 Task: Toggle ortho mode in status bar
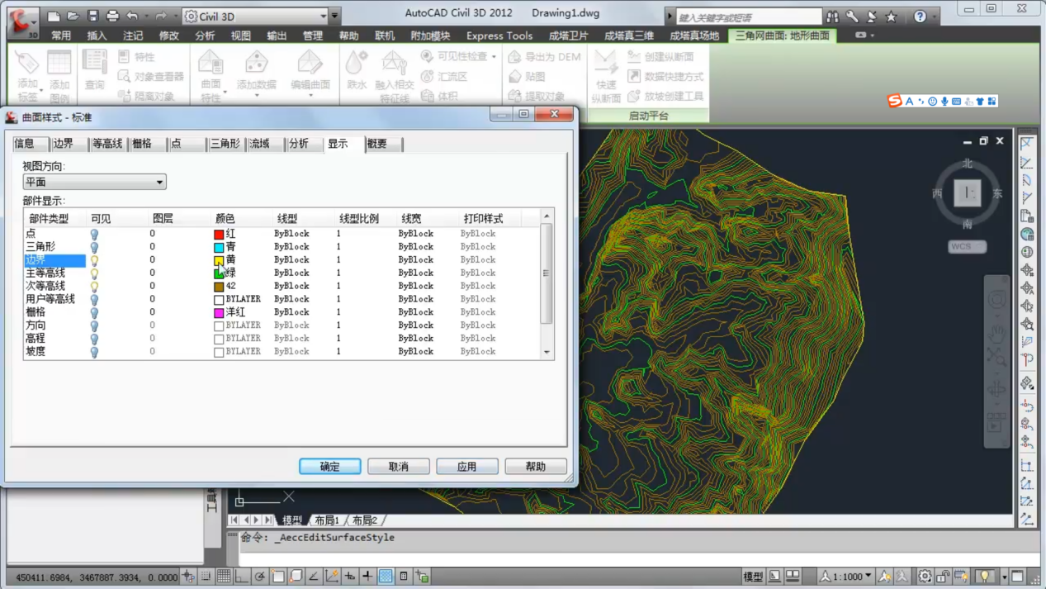[241, 577]
